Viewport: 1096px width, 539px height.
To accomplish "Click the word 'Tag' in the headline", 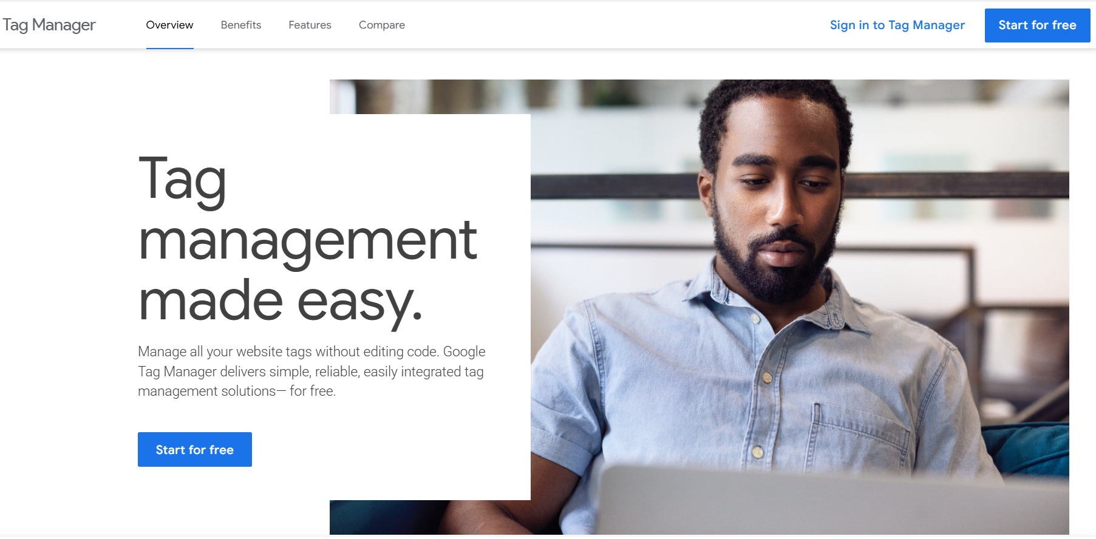I will coord(182,179).
